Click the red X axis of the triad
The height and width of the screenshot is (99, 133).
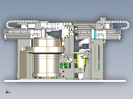9,93
